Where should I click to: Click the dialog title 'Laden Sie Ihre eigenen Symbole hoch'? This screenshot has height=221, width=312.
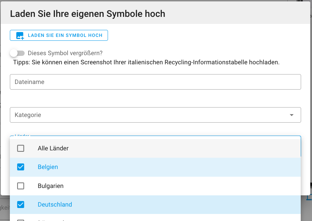[x=88, y=14]
